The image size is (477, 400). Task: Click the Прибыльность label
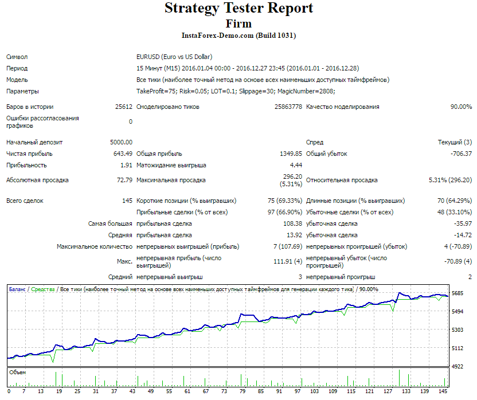click(x=26, y=166)
